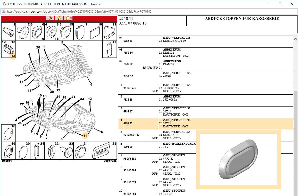This screenshot has height=196, width=298.
Task: Click part number 96 053 582
Action: click(x=130, y=159)
